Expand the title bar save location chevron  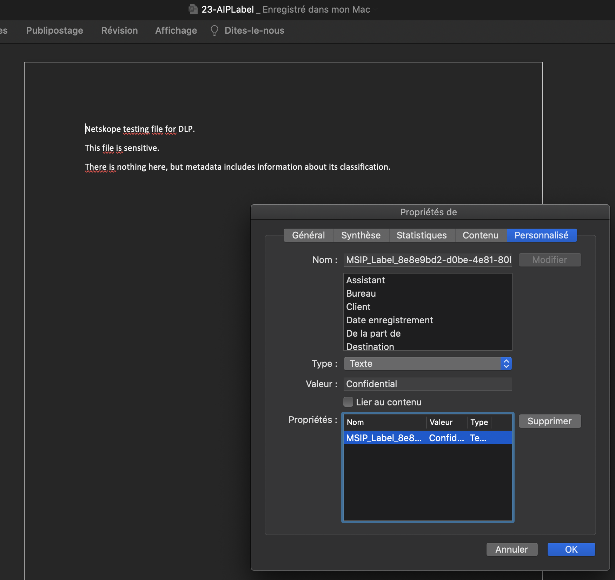click(375, 10)
